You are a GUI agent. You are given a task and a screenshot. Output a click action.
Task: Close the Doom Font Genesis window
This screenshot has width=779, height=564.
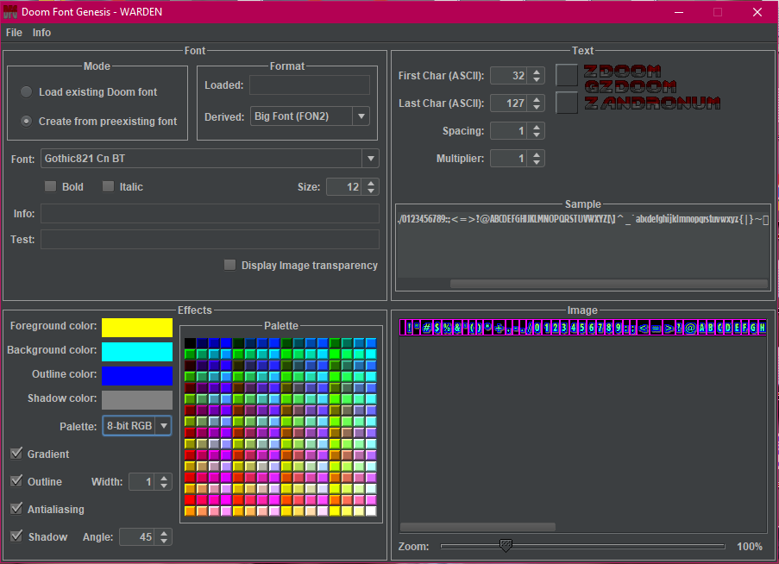pyautogui.click(x=757, y=12)
